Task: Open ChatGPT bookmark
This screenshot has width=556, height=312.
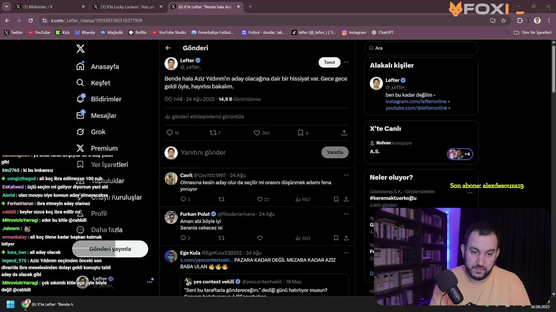Action: (x=382, y=32)
